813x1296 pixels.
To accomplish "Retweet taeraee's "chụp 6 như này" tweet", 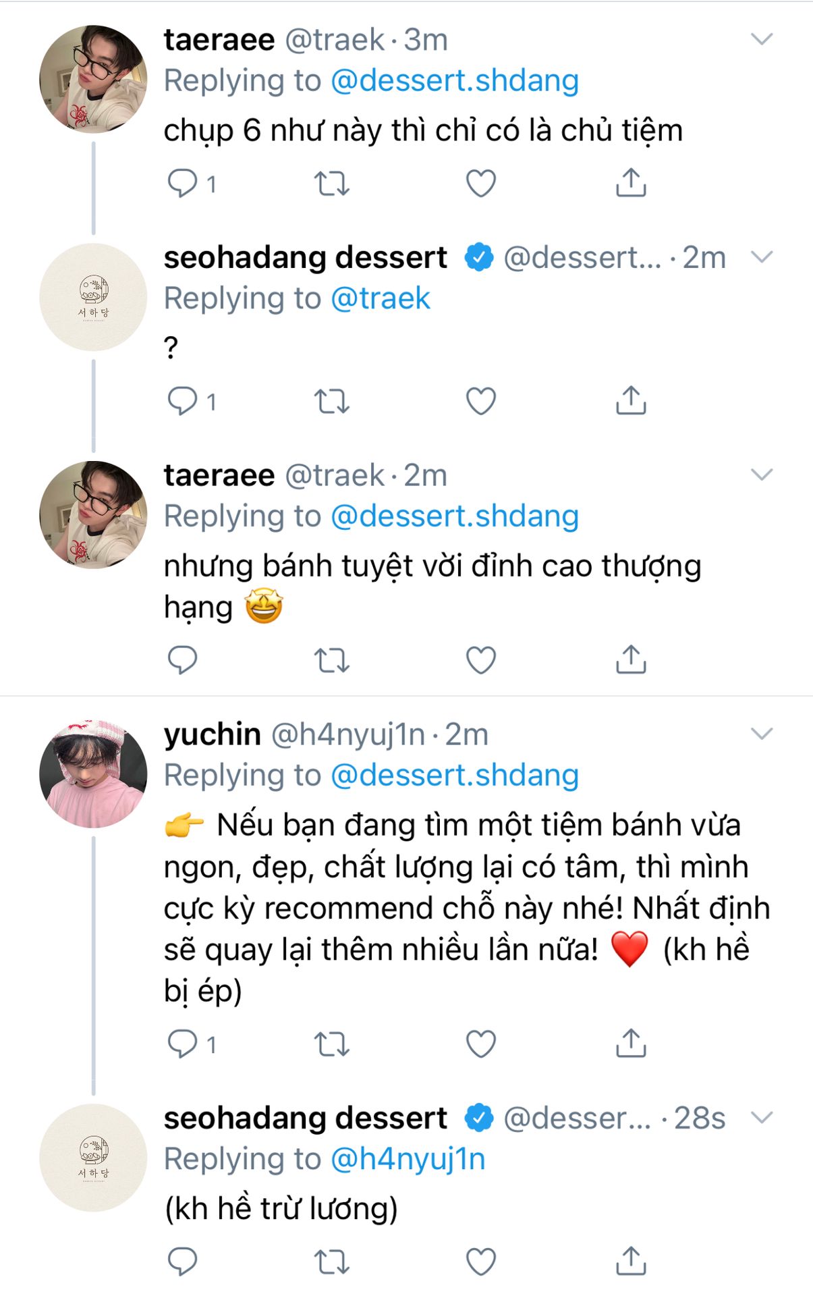I will coord(332,183).
